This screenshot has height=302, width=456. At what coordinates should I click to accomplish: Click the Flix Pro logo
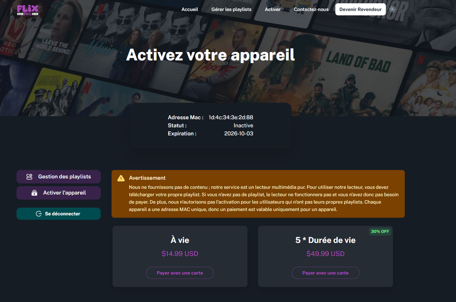[x=28, y=10]
